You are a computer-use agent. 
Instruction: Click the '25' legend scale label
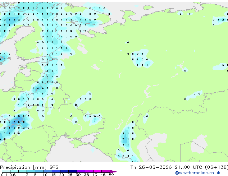click(70, 175)
